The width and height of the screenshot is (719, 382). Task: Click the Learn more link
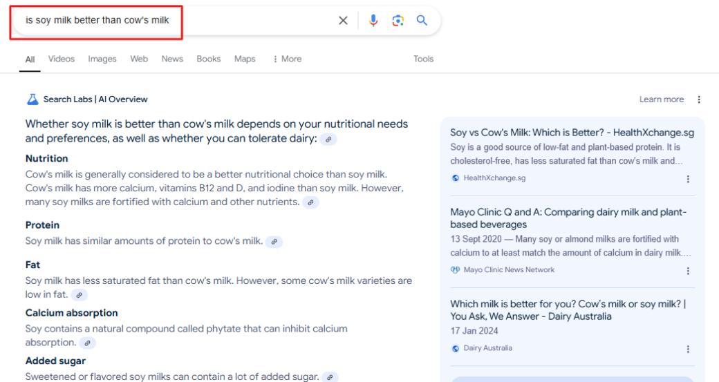(x=661, y=99)
